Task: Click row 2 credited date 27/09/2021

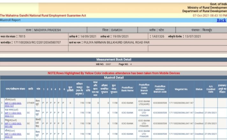Action: tap(211, 113)
